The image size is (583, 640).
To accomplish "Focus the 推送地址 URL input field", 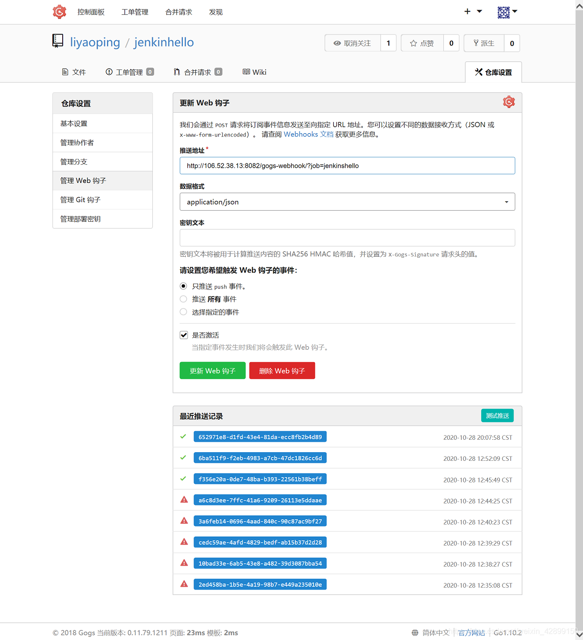I will (x=348, y=166).
